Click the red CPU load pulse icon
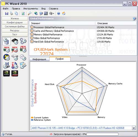The image size is (138, 137). click(x=51, y=134)
